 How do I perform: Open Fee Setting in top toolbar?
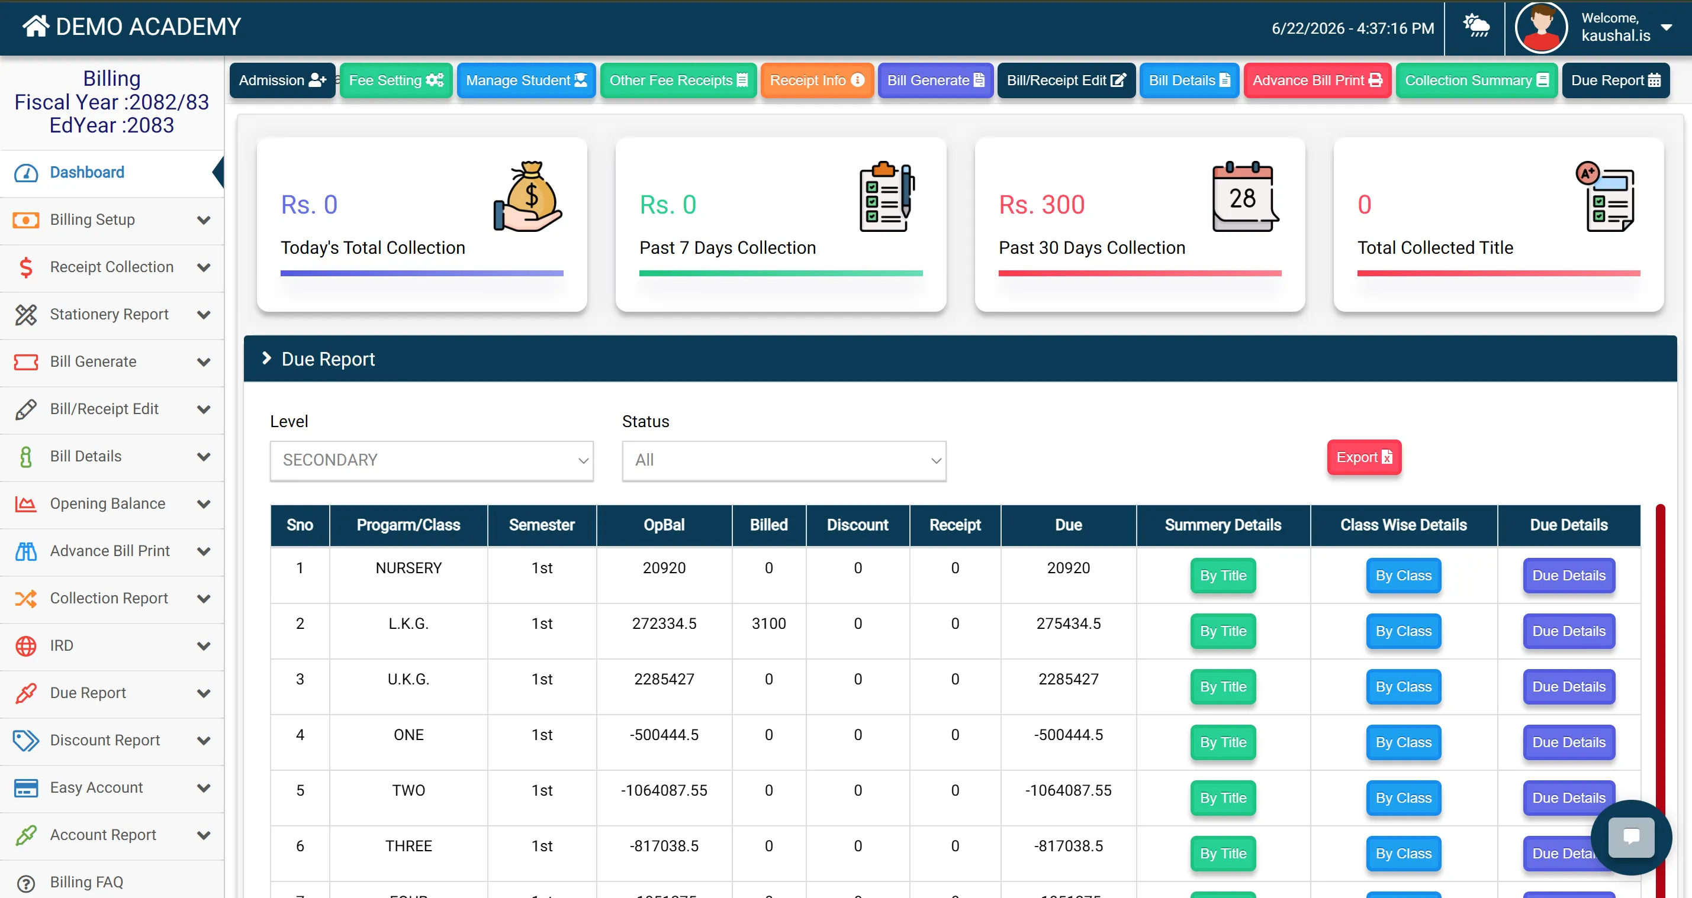396,80
